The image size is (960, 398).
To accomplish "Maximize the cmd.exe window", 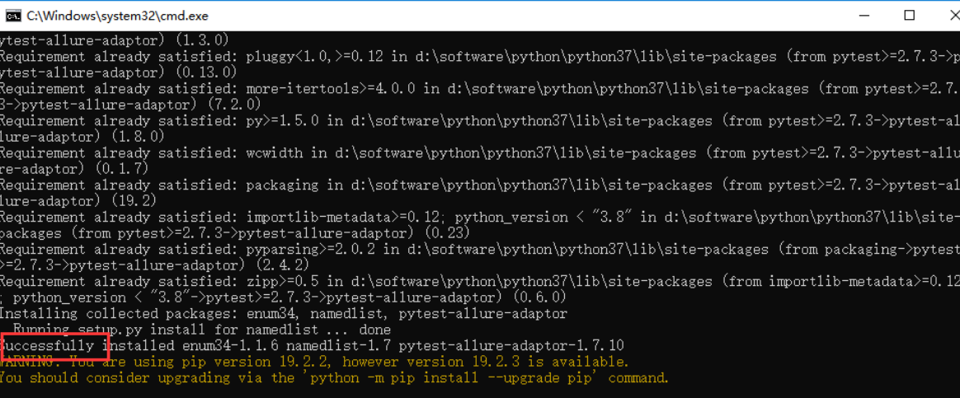I will (910, 16).
